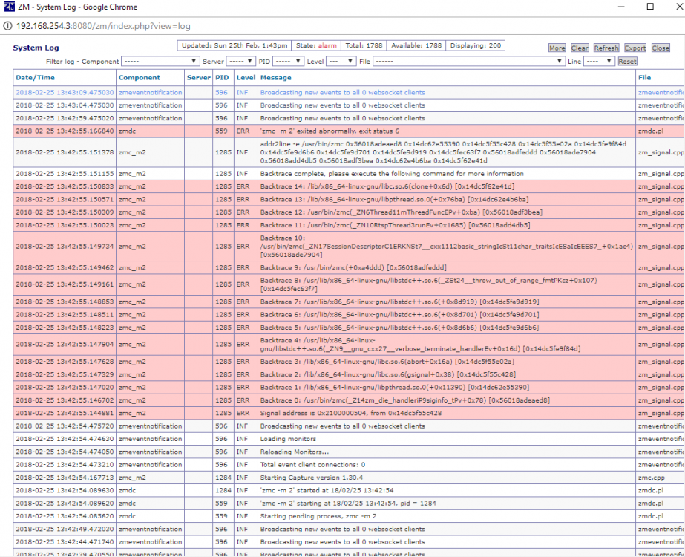The width and height of the screenshot is (685, 557).
Task: Click the 'Backtrace complete' message
Action: click(x=392, y=174)
